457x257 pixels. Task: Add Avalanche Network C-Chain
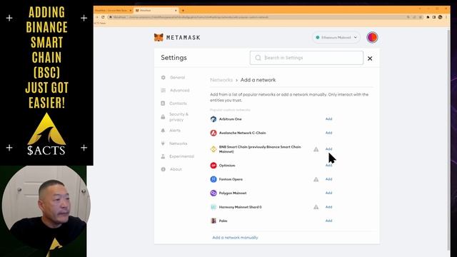click(x=328, y=133)
